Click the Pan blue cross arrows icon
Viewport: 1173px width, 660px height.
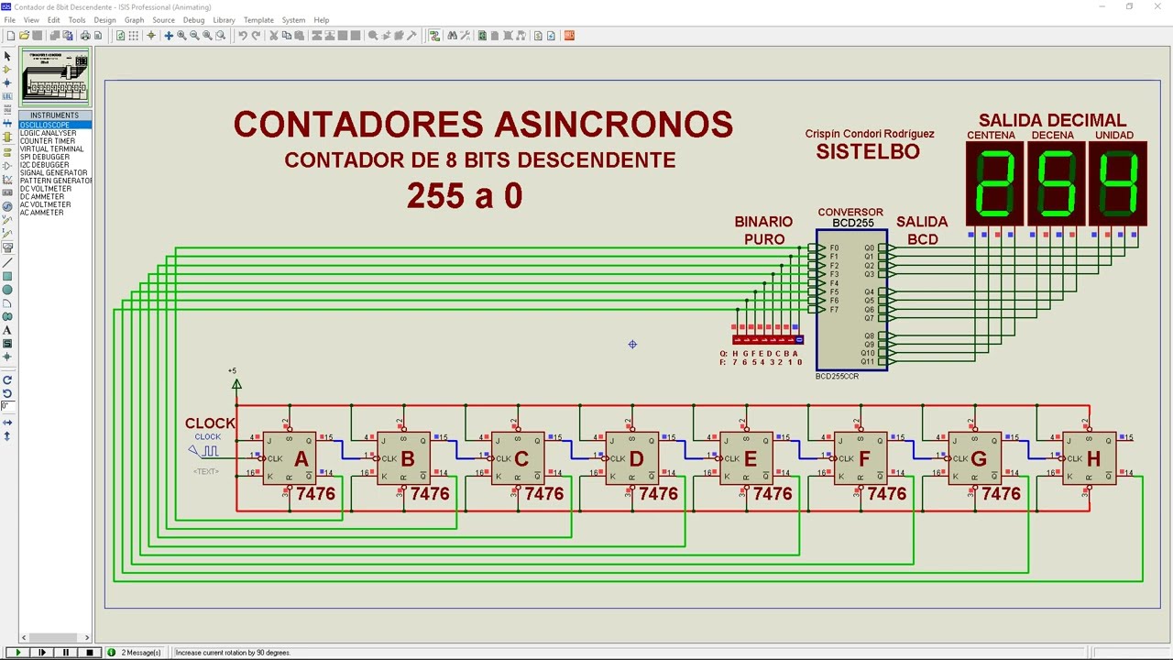(169, 36)
